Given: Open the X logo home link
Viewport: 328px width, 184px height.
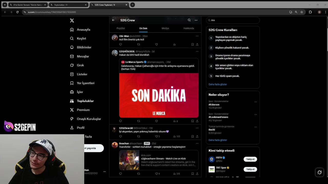Looking at the screenshot, I should click(x=72, y=20).
